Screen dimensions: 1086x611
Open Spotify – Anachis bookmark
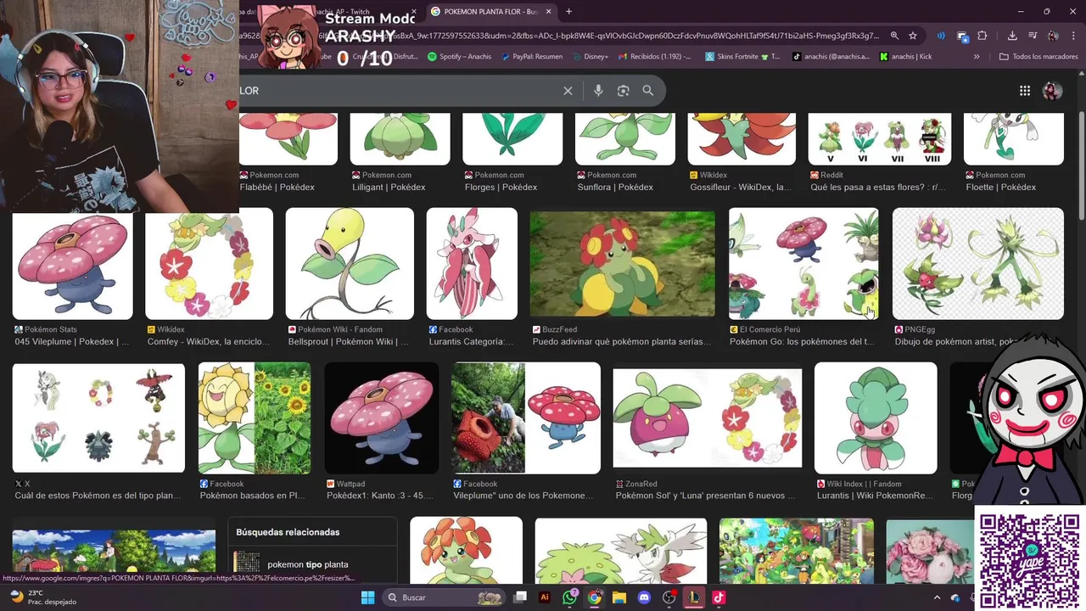pos(459,57)
